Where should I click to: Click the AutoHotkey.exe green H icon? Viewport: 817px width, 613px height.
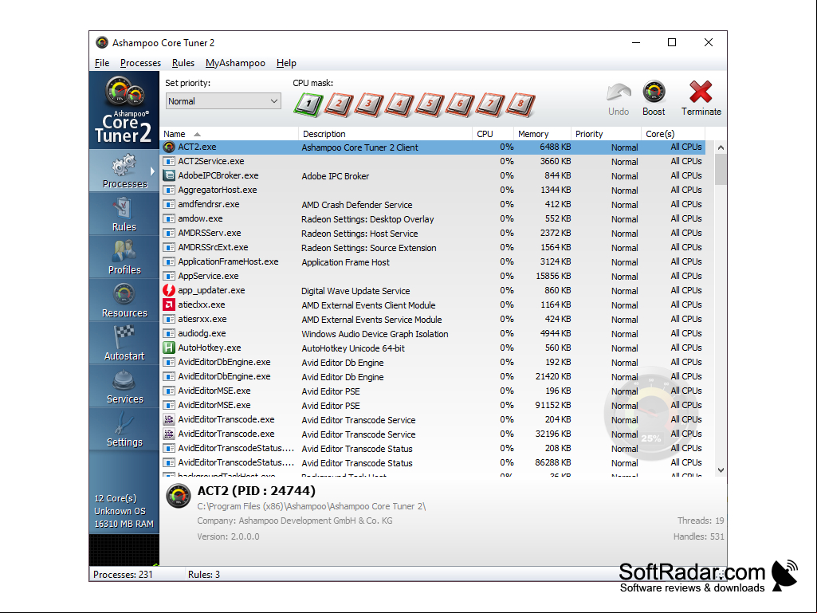[169, 348]
